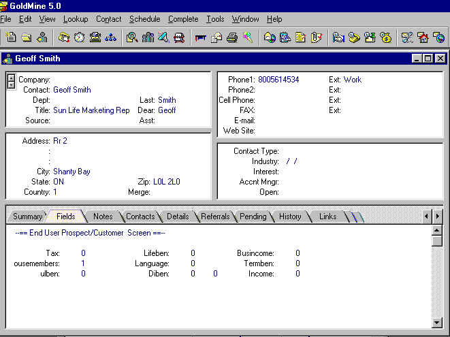This screenshot has height=337, width=450.
Task: Click the magnifier search contact icon
Action: click(132, 37)
